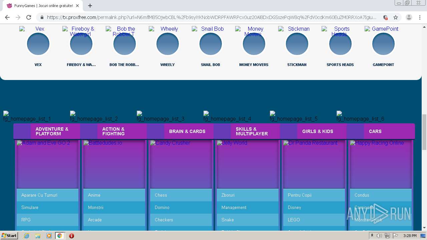Click the SNAIL BOB caption text
The height and width of the screenshot is (240, 427).
click(210, 65)
